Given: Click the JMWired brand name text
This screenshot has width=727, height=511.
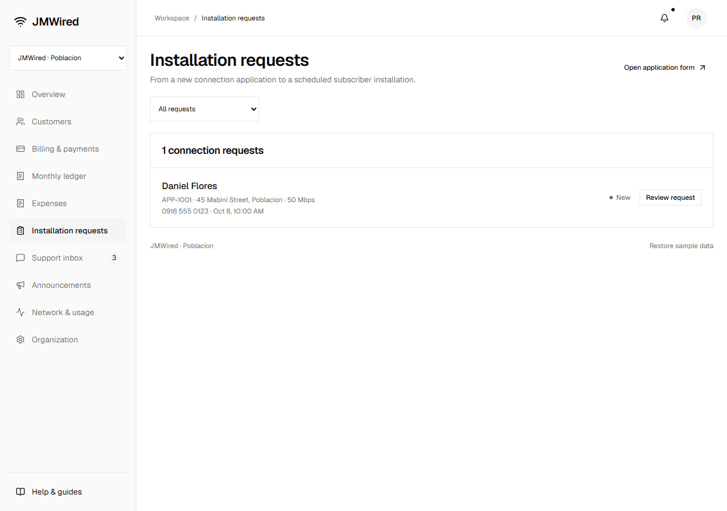Looking at the screenshot, I should click(56, 22).
